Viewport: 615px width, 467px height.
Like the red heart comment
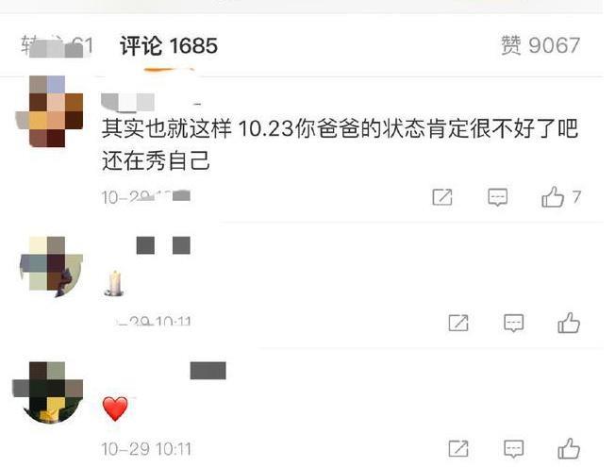point(569,448)
